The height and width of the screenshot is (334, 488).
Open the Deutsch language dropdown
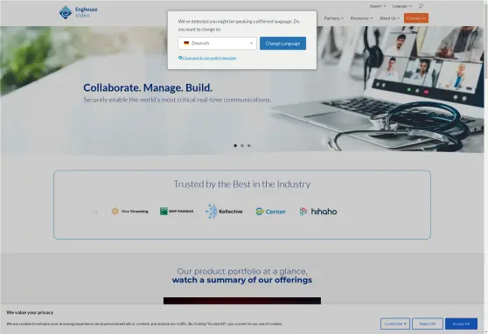click(217, 43)
